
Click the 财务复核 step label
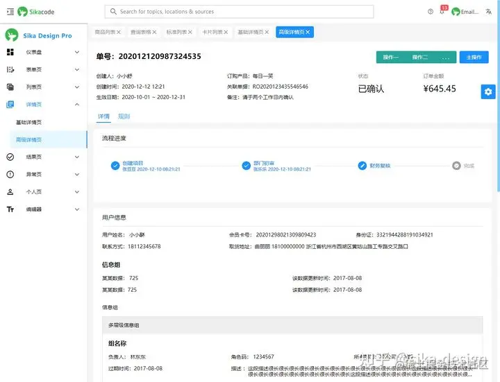tap(380, 166)
